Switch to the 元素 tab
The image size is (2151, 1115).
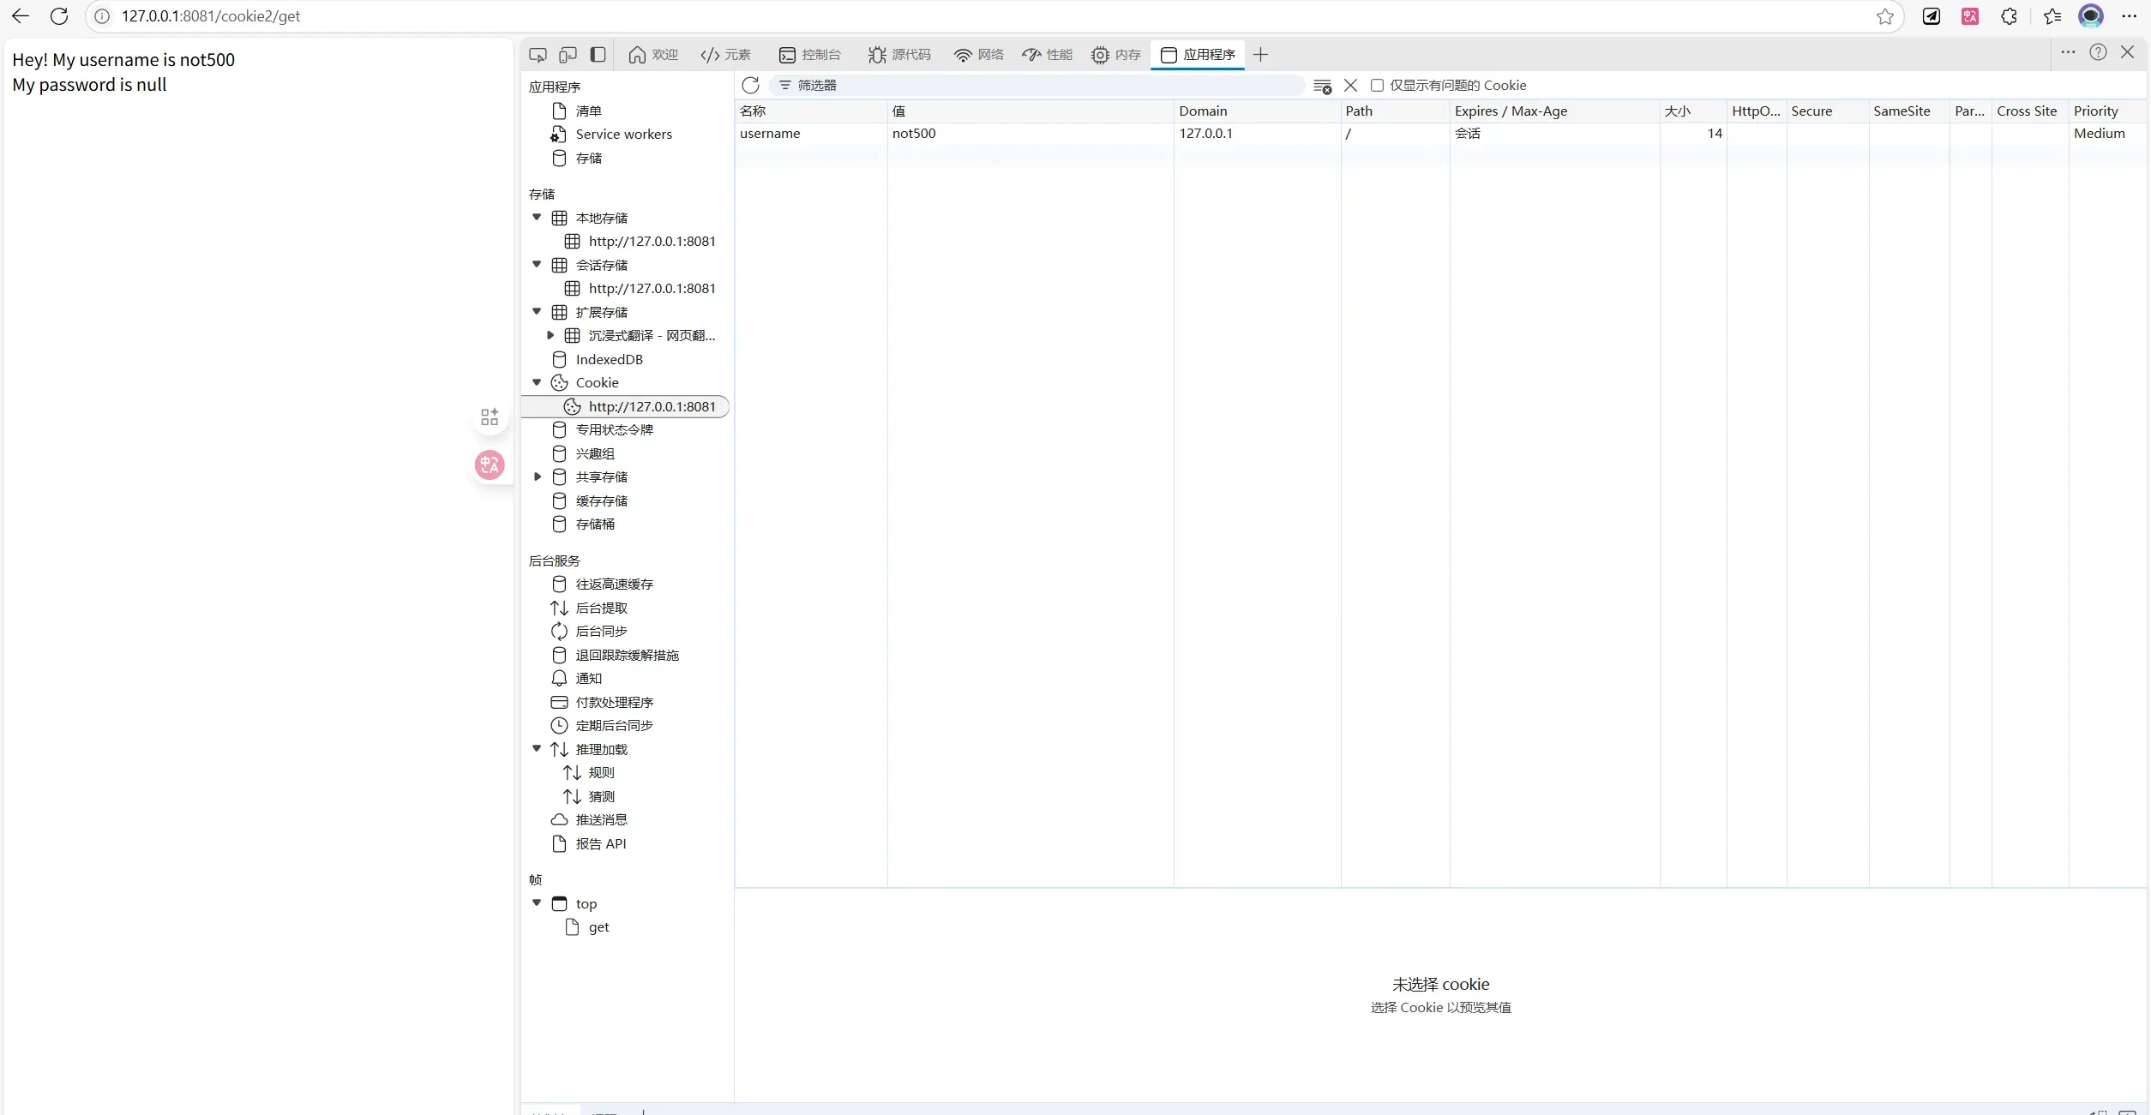pos(725,55)
